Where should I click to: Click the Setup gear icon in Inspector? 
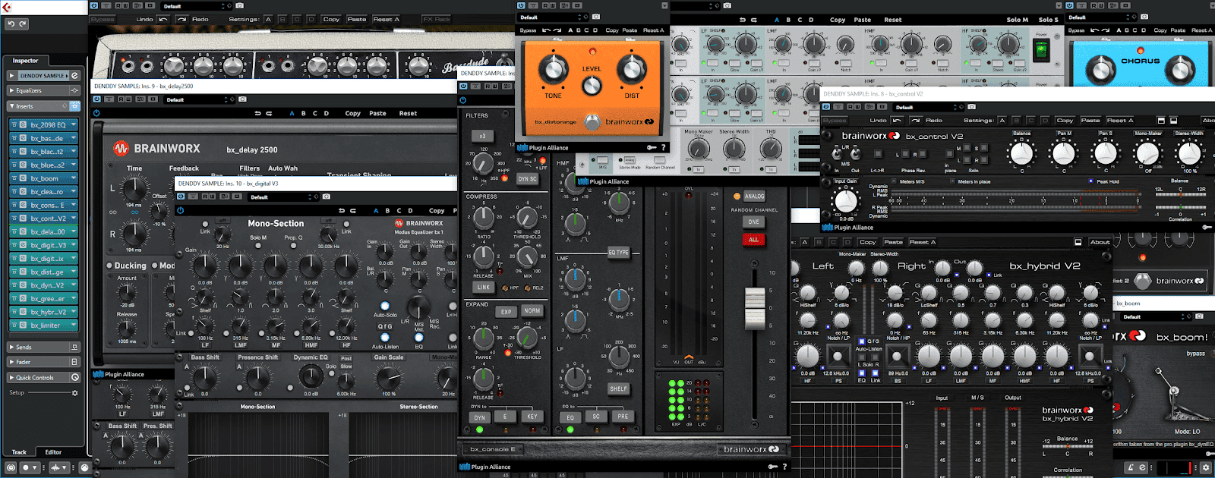point(74,393)
